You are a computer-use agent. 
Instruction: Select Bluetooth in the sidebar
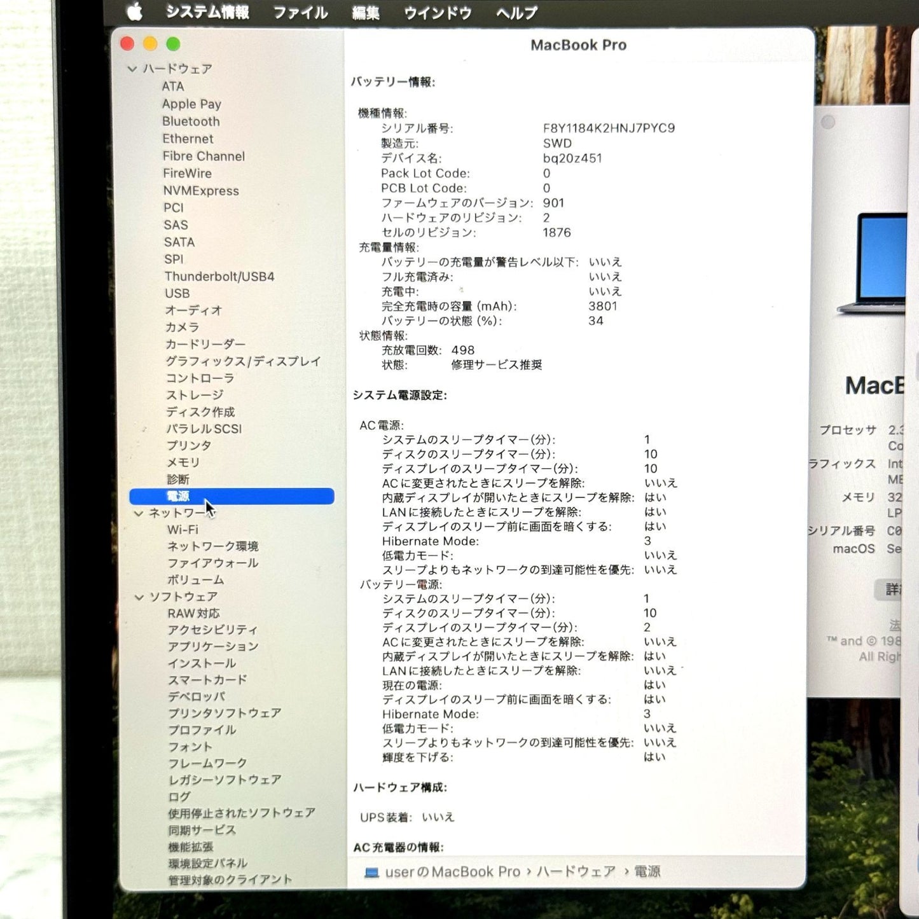(191, 121)
